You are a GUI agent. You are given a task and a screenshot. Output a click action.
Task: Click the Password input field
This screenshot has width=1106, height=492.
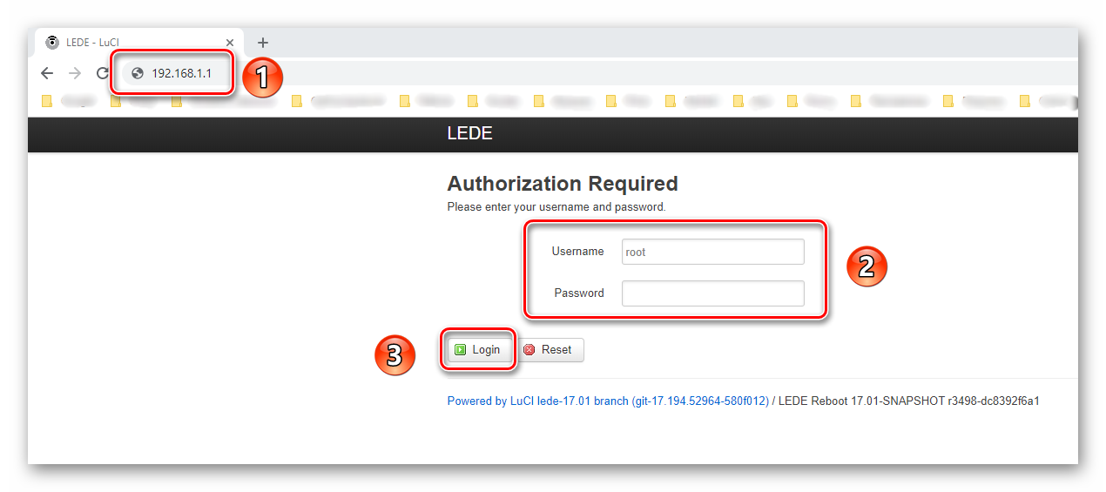(x=712, y=293)
